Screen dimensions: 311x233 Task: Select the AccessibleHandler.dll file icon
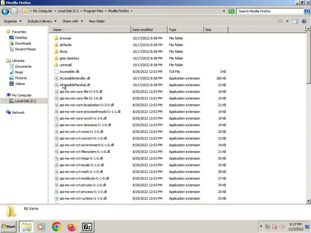(x=56, y=78)
